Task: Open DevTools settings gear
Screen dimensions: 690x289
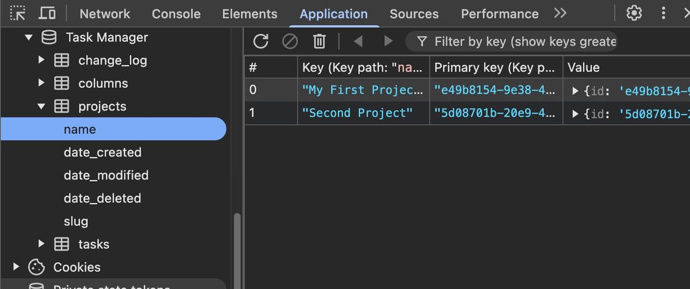Action: pos(634,13)
